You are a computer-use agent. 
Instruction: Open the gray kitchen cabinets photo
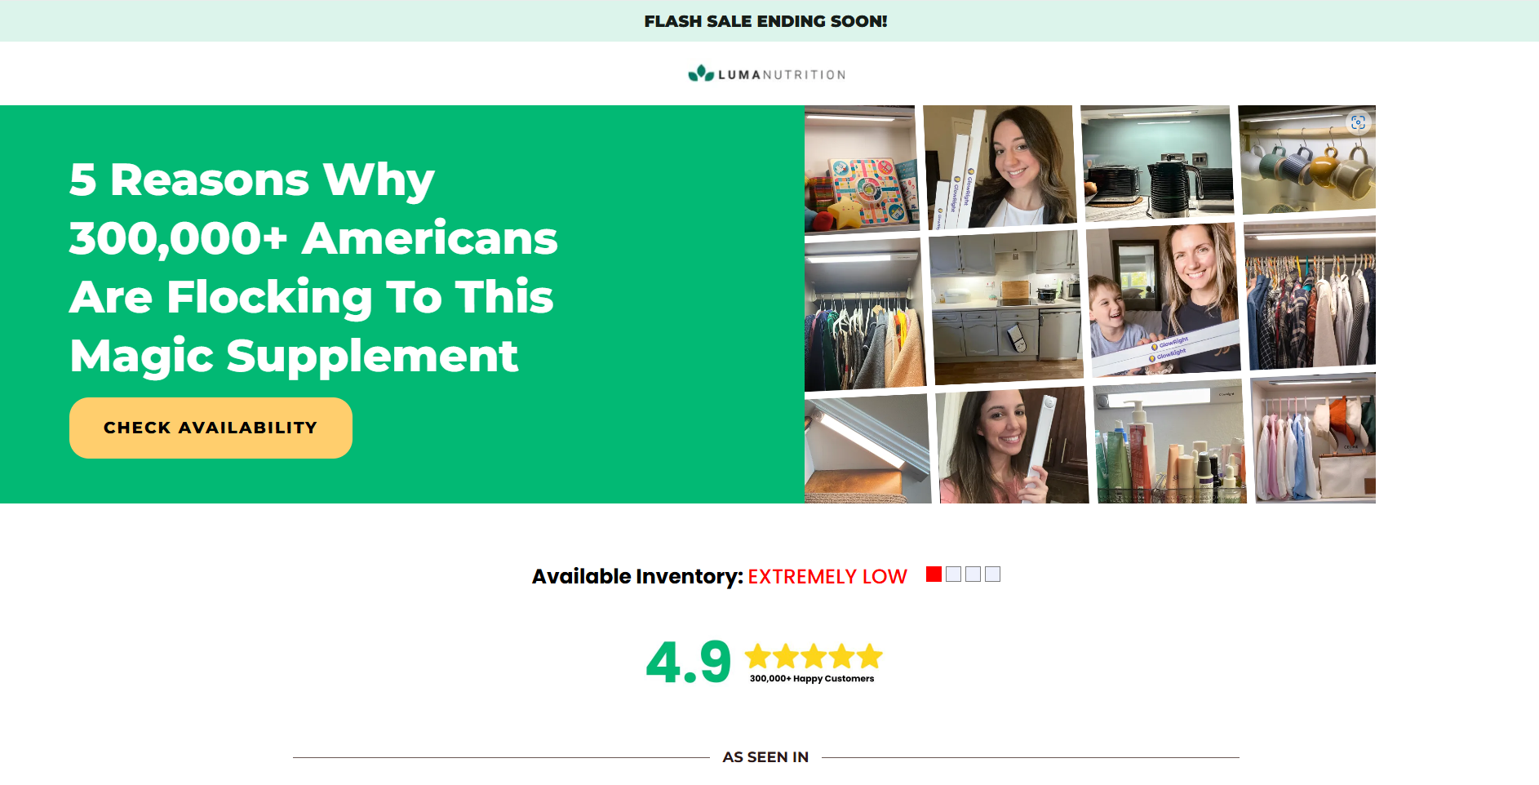click(1007, 307)
